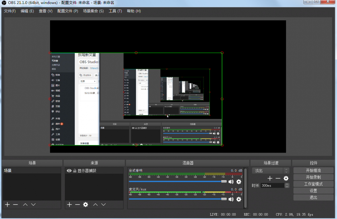Click the OBS logo in the title bar
Viewport: 337px width, 219px height.
click(x=4, y=3)
